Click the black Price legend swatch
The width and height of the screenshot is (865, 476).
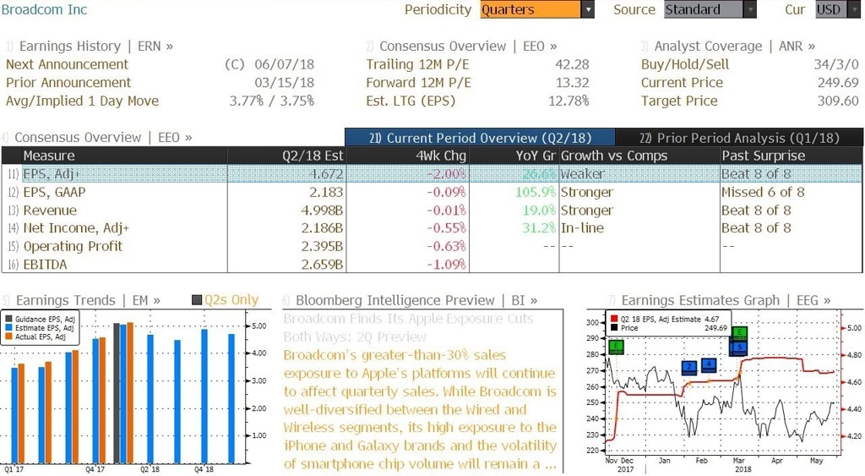point(614,328)
